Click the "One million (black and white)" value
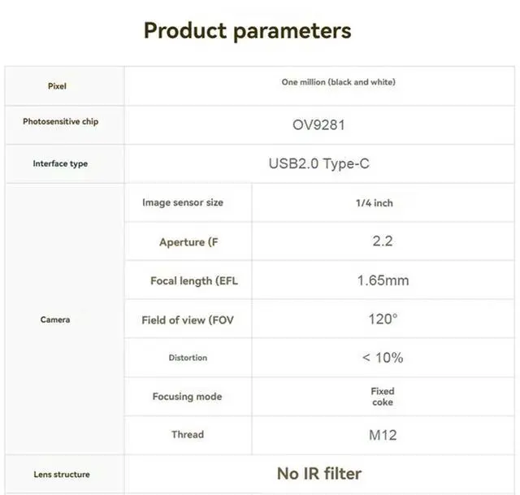Image resolution: width=520 pixels, height=495 pixels. 338,82
